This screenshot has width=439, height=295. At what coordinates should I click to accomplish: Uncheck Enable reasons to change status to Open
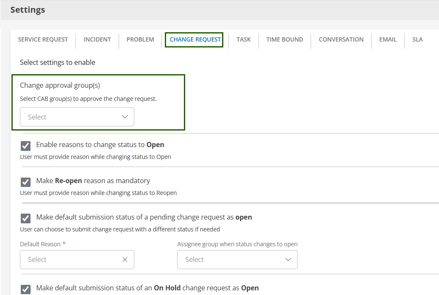pos(26,146)
